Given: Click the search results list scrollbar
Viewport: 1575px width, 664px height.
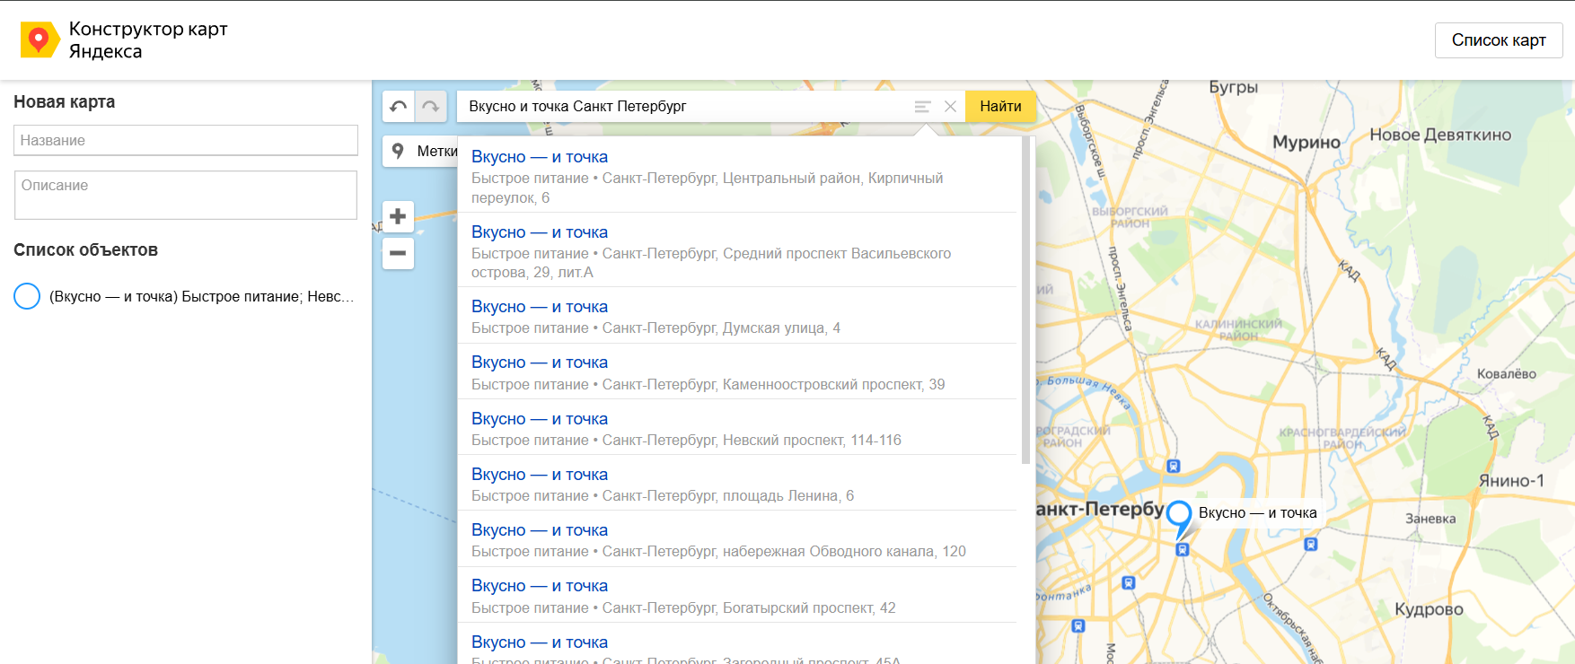Looking at the screenshot, I should (1025, 301).
